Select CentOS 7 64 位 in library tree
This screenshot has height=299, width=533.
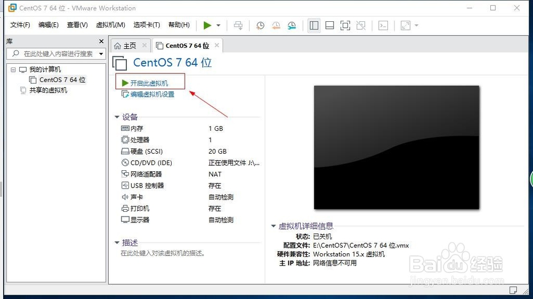(x=62, y=80)
